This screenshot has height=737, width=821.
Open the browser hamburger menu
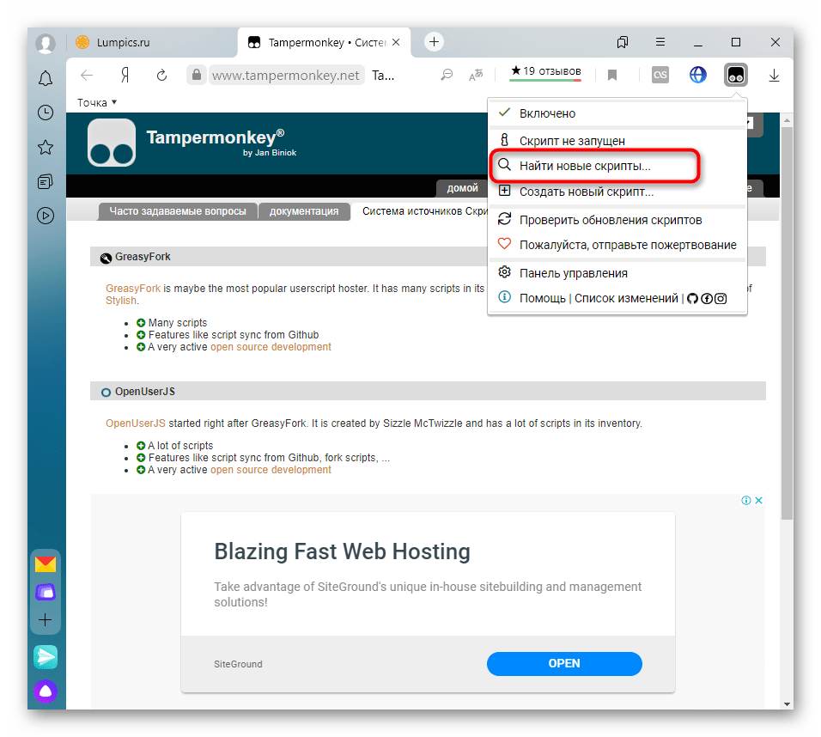pyautogui.click(x=660, y=42)
